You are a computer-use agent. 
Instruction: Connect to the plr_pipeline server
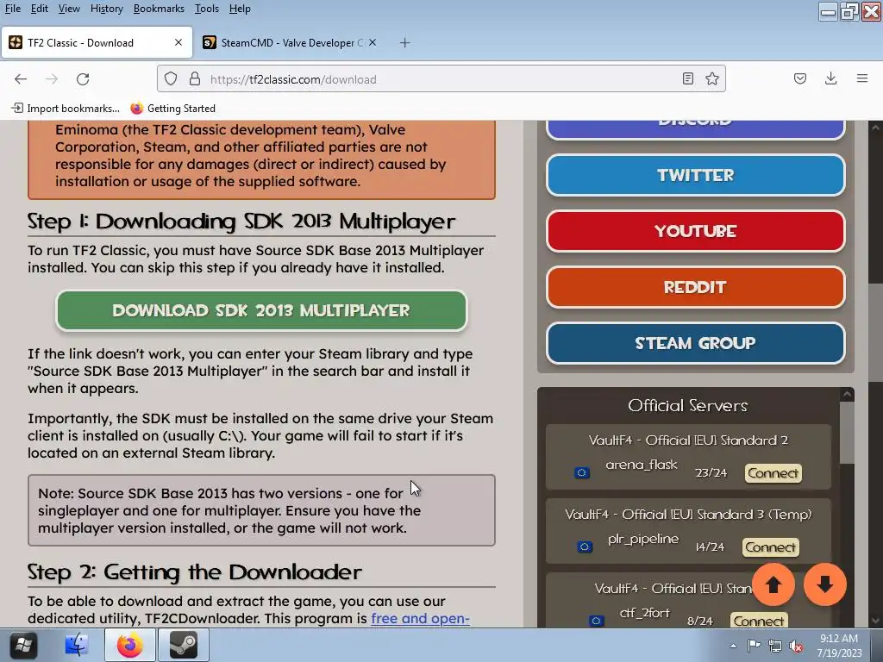[770, 546]
